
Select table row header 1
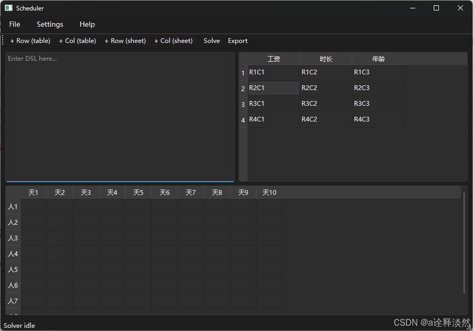click(x=243, y=73)
